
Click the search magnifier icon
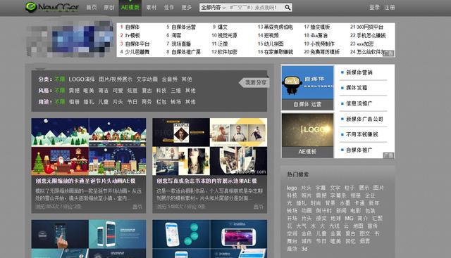[x=288, y=8]
